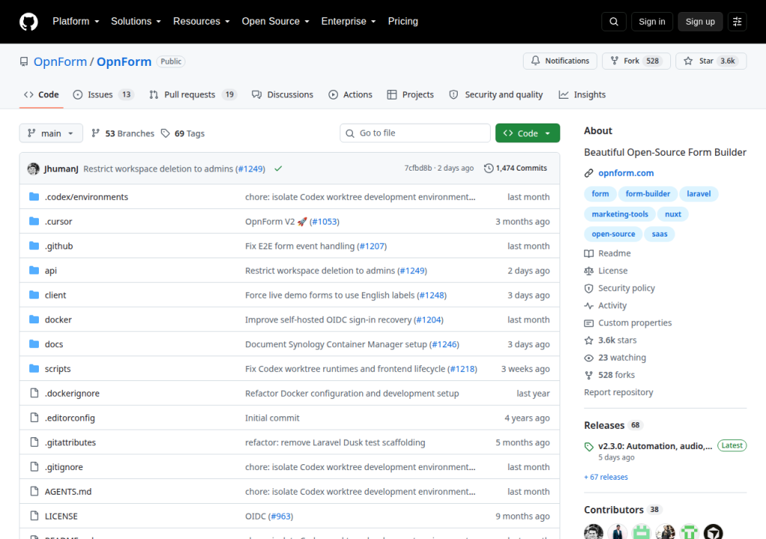Open the main branch selector dropdown
The height and width of the screenshot is (539, 766).
(x=51, y=133)
